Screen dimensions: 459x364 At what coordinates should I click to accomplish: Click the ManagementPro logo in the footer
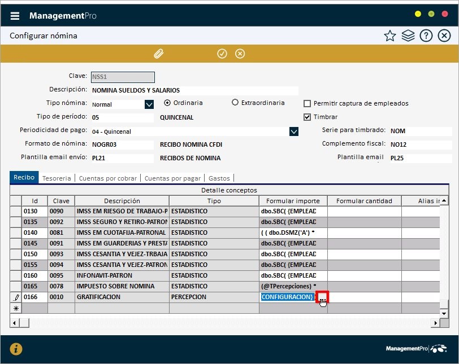coord(416,349)
